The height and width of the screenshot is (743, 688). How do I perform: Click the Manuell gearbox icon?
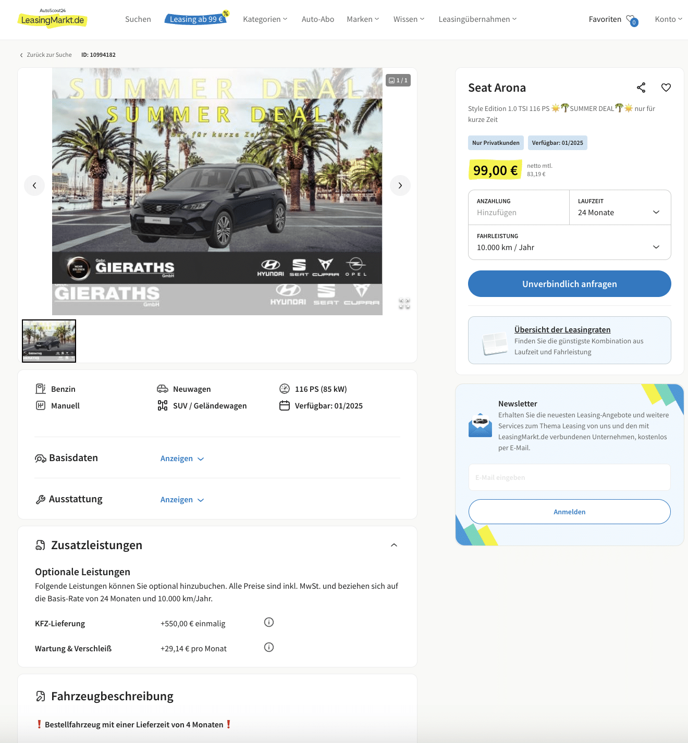(41, 405)
